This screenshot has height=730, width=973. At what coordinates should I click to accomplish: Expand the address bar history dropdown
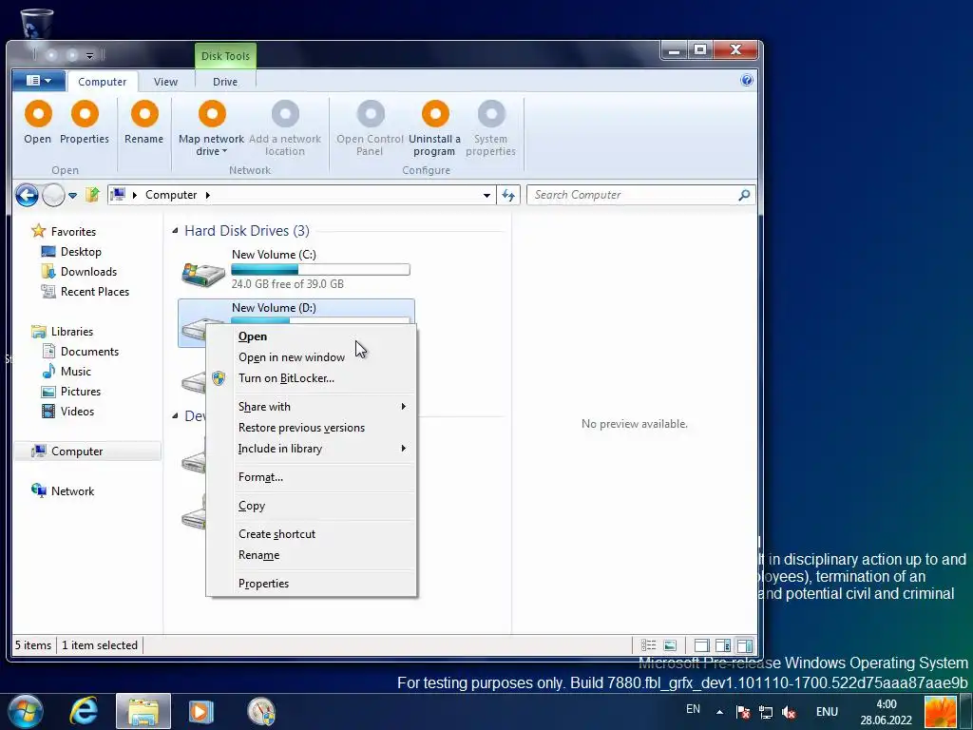point(487,196)
